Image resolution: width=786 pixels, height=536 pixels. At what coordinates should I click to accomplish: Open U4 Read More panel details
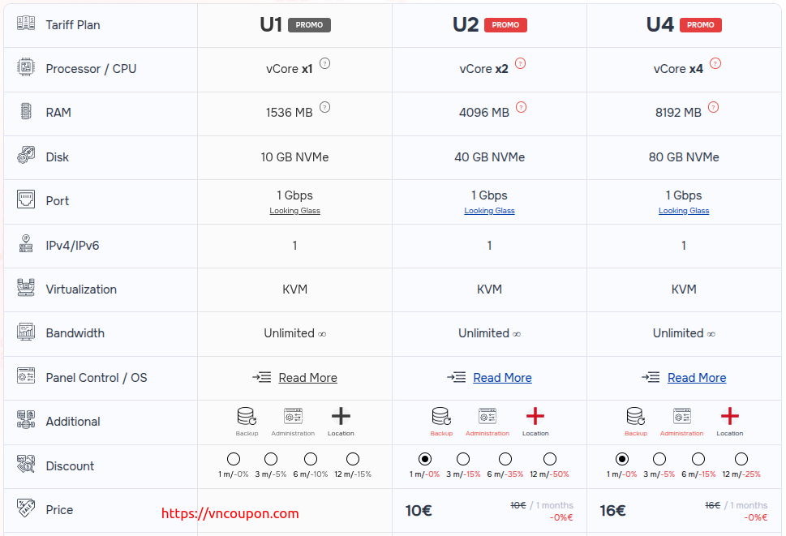[x=697, y=378]
